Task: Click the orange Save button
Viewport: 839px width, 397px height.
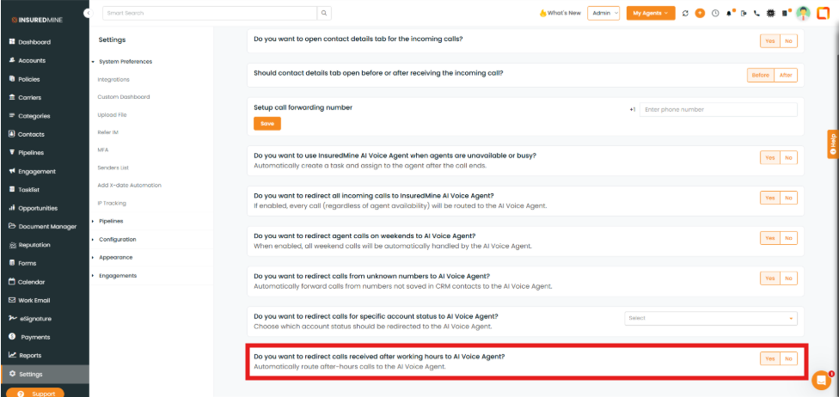Action: (x=267, y=124)
